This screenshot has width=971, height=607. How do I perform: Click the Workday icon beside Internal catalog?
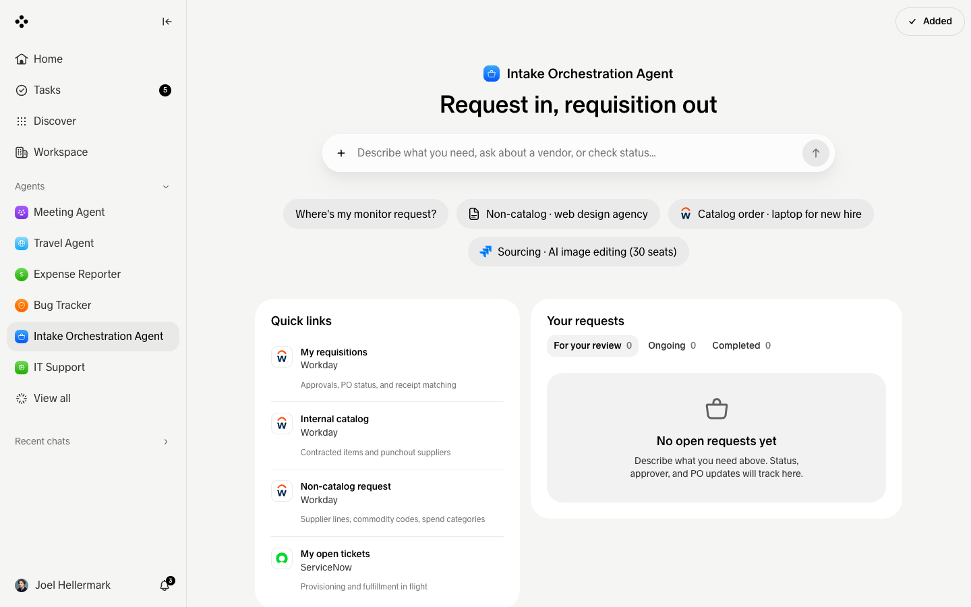coord(282,424)
